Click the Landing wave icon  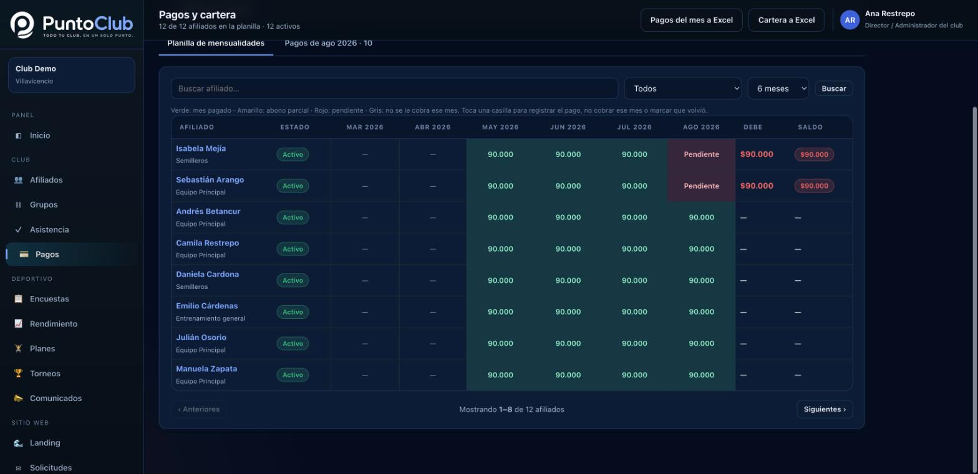[x=18, y=443]
